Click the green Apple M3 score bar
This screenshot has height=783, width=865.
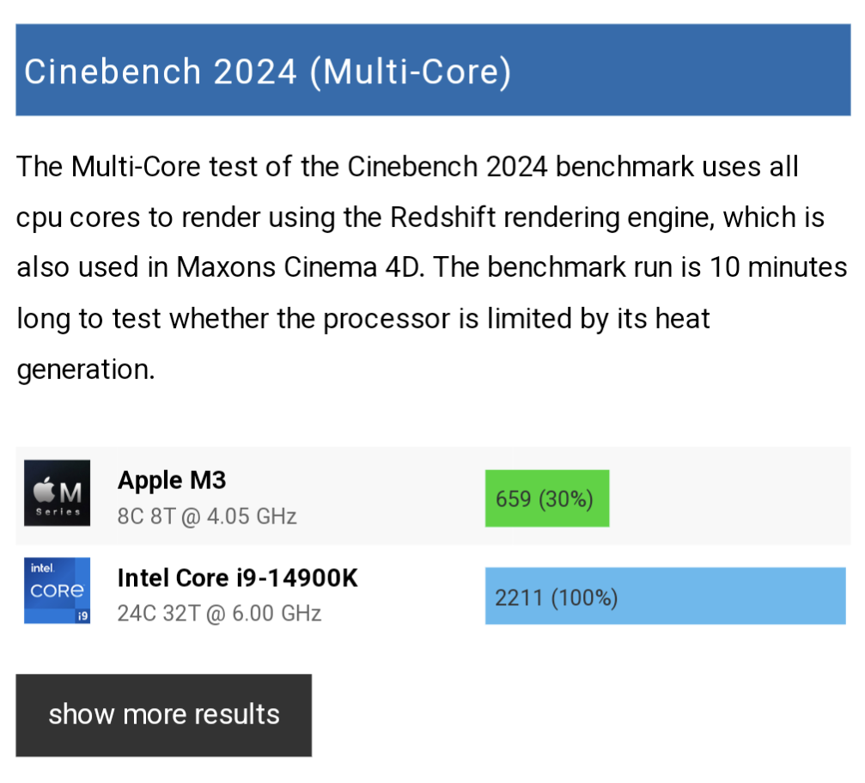click(x=547, y=499)
